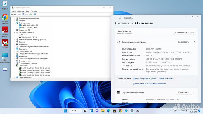
Task: Collapse the Видеоадаптеры tree node
Action: pyautogui.click(x=15, y=23)
